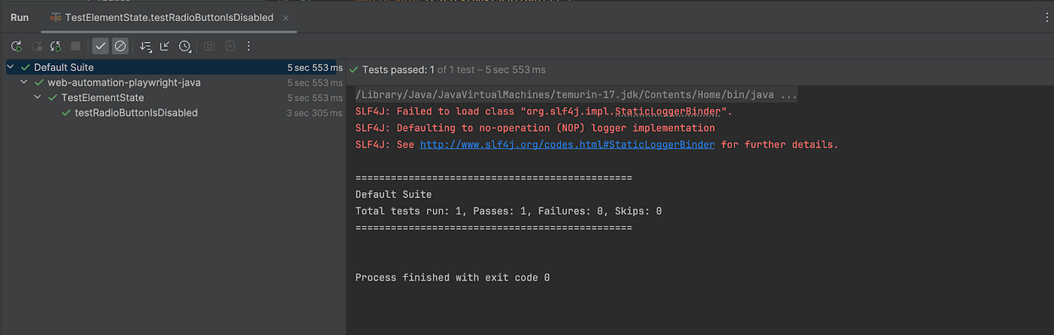Click the import tests arrow icon
This screenshot has width=1054, height=335.
[229, 47]
